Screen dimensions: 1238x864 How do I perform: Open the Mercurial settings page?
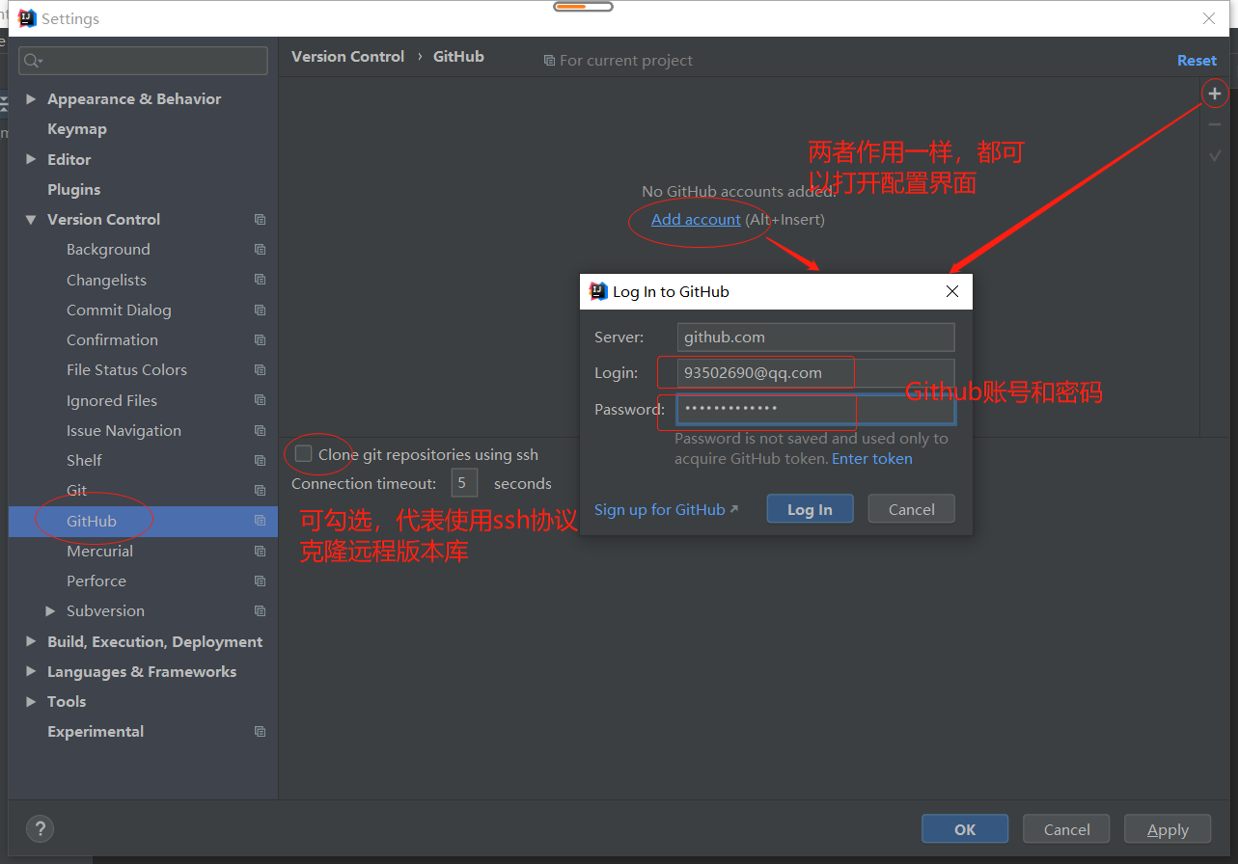(x=100, y=551)
